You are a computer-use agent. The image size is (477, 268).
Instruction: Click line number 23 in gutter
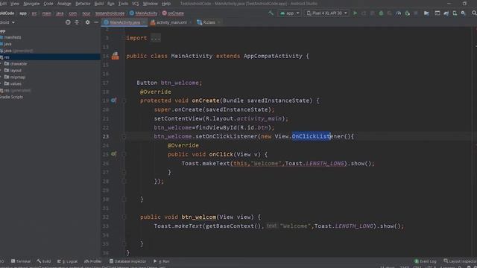(106, 136)
